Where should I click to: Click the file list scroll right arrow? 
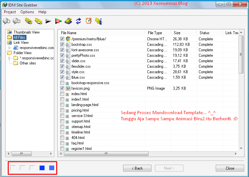point(236,153)
